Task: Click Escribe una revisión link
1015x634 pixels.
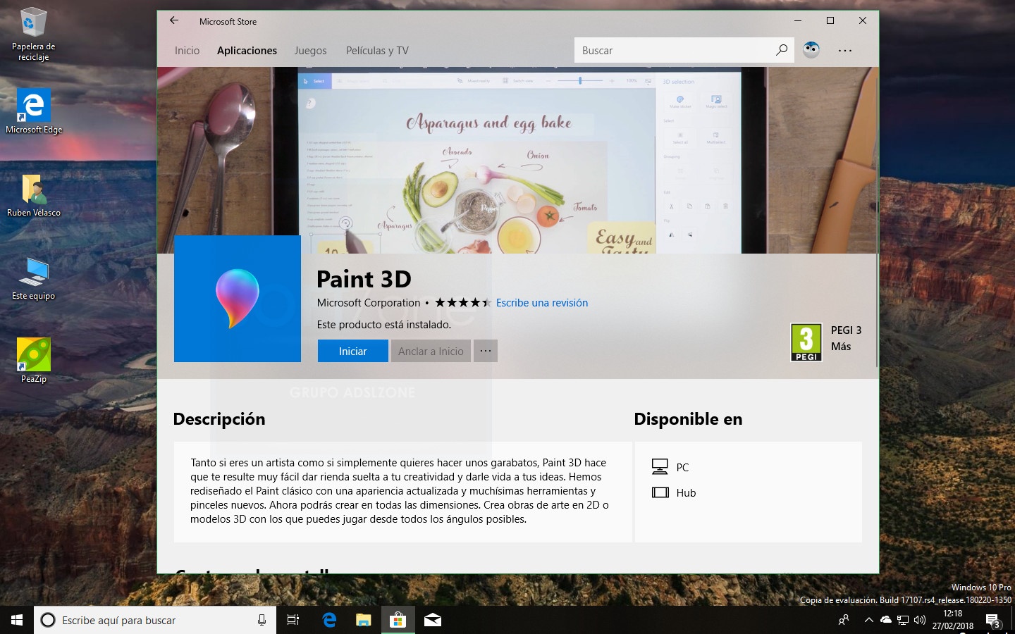Action: click(x=542, y=303)
